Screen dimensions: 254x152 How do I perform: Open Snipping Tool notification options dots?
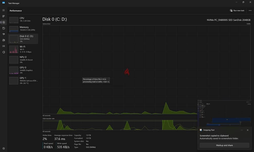[242, 130]
